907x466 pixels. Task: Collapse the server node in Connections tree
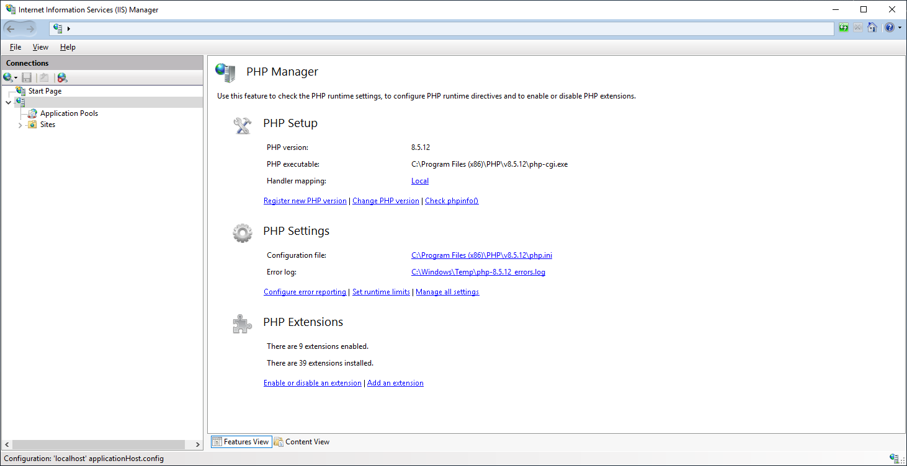pyautogui.click(x=8, y=102)
